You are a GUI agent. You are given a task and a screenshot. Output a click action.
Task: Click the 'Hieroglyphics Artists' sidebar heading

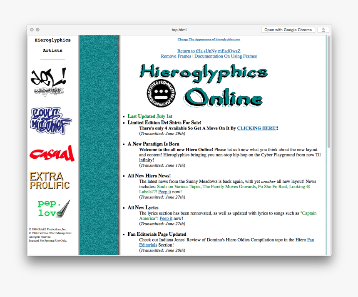click(53, 45)
